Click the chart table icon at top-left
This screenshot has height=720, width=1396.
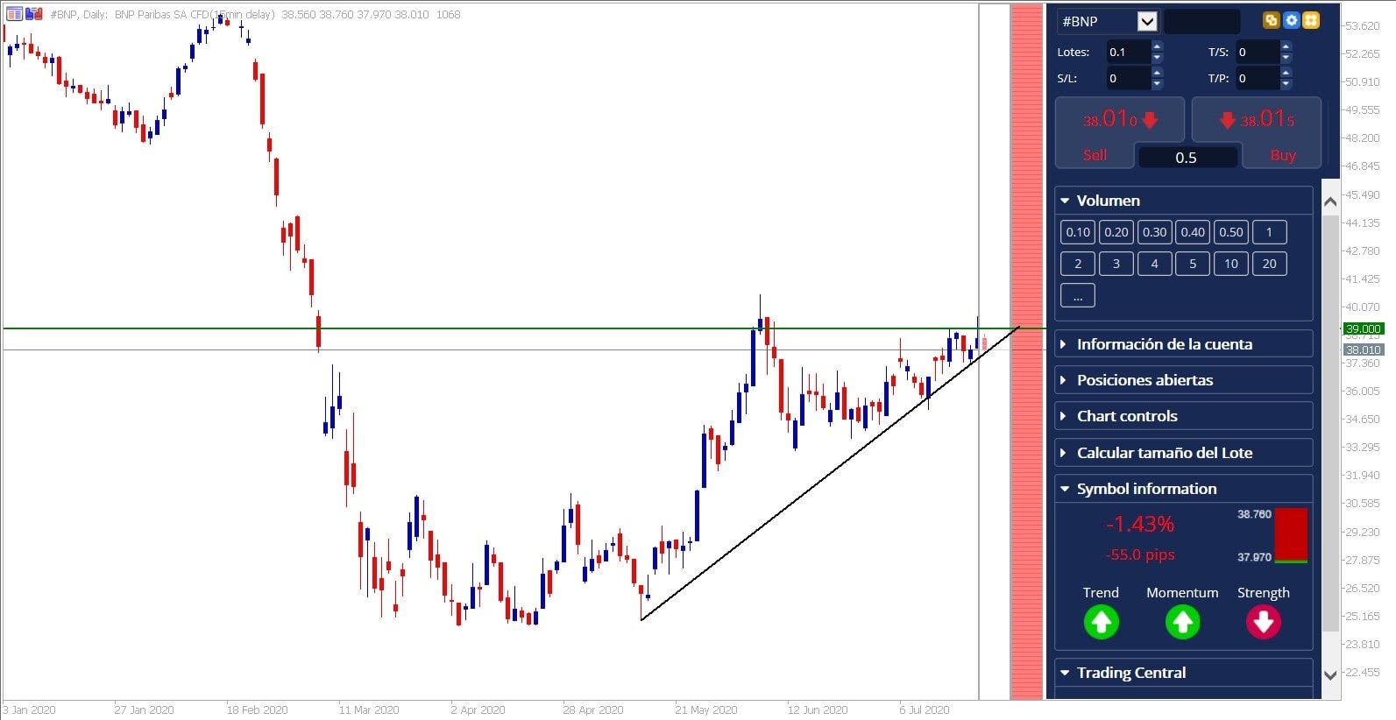click(x=14, y=13)
